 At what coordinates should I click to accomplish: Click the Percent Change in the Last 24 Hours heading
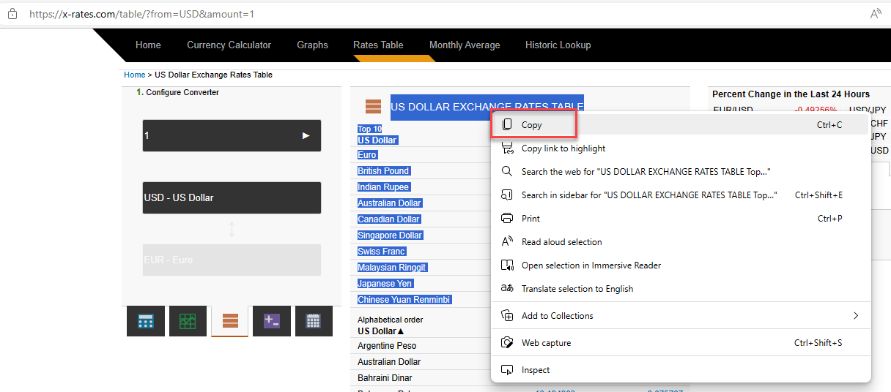(791, 94)
